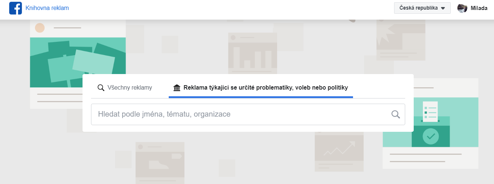Viewport: 494px width, 184px height.
Task: Click the peach circle avatar on protest card
Action: (x=40, y=28)
